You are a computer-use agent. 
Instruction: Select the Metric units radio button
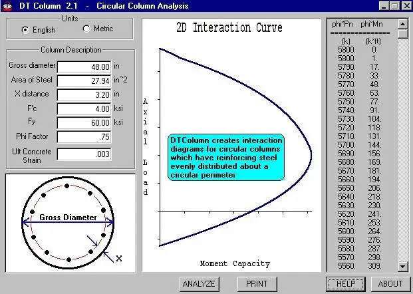coord(86,29)
